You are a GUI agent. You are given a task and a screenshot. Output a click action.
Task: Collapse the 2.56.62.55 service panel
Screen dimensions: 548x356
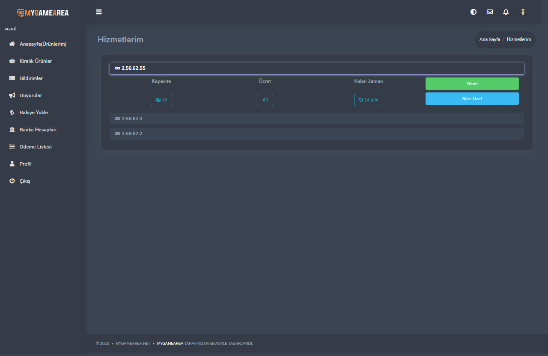tap(316, 68)
